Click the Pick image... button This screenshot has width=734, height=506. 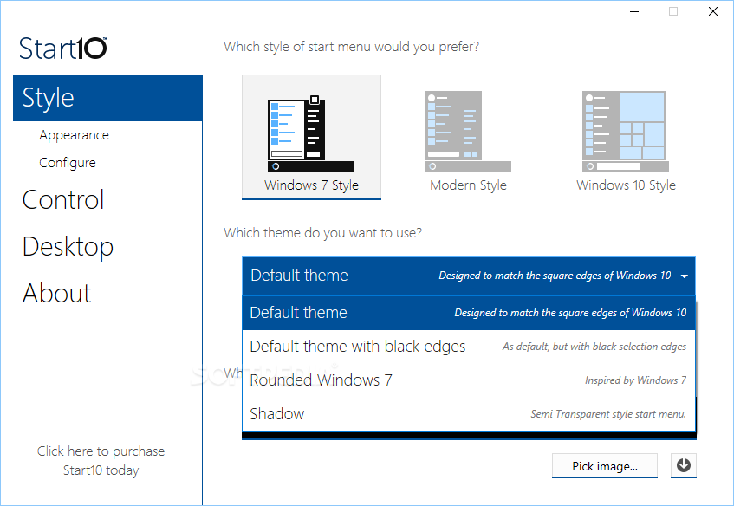click(x=605, y=466)
